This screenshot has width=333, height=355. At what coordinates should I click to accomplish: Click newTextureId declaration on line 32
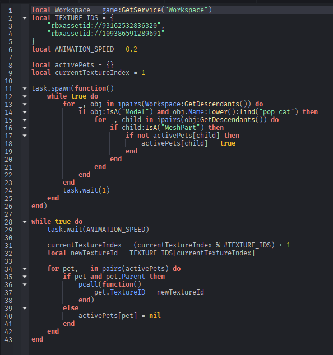(94, 253)
